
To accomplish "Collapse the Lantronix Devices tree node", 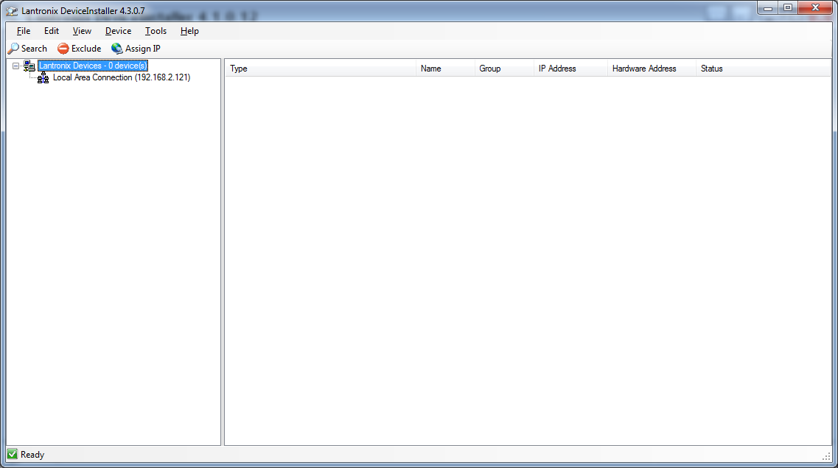I will [x=16, y=66].
